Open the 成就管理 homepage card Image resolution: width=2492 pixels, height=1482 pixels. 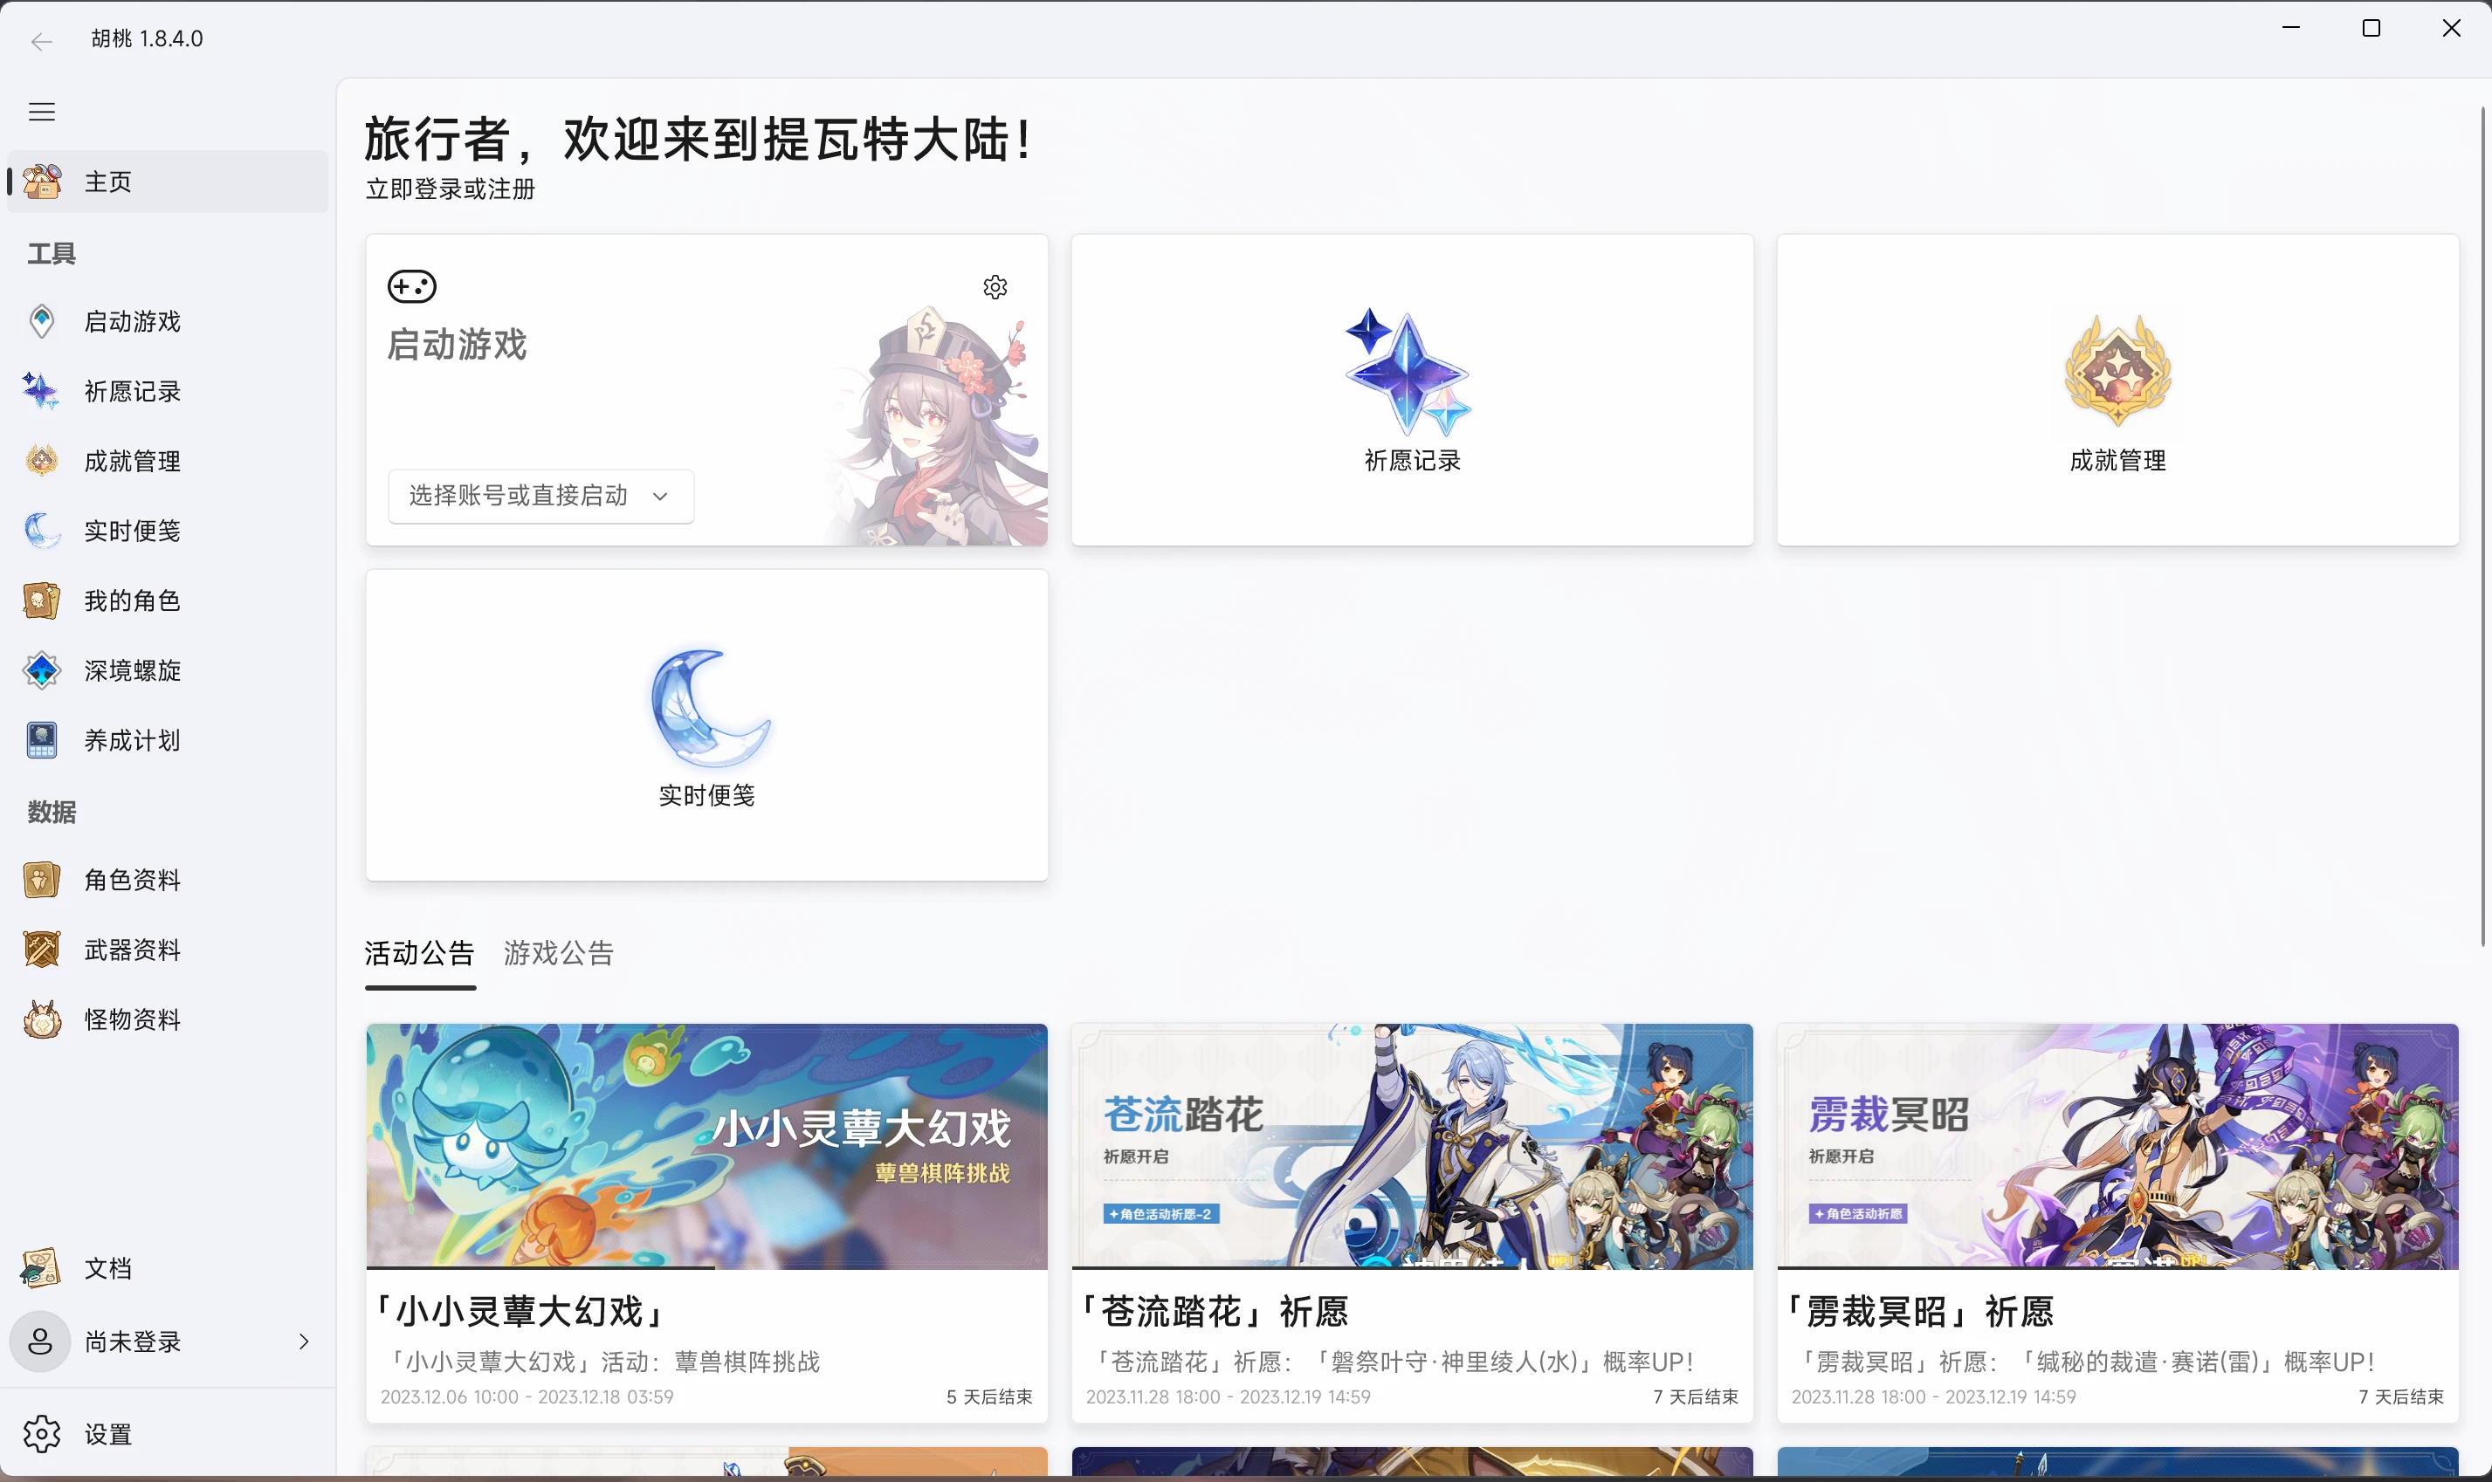(x=2117, y=390)
